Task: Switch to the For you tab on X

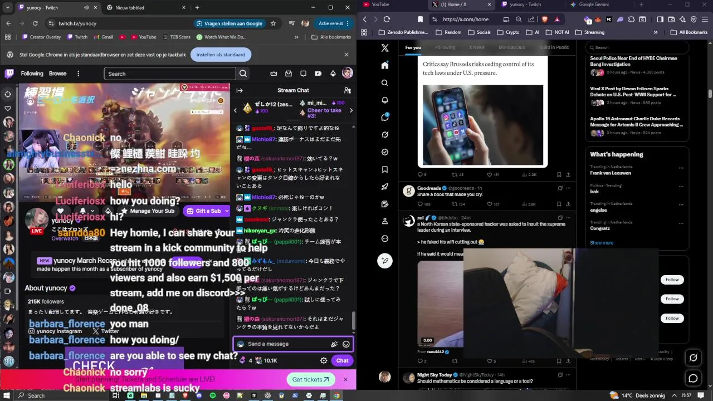Action: click(413, 47)
